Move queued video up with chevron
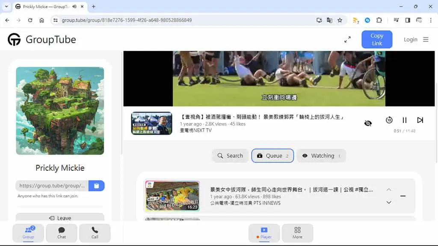The width and height of the screenshot is (438, 246). pyautogui.click(x=389, y=190)
